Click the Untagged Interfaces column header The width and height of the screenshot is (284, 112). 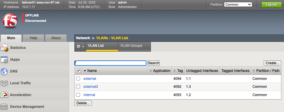pos(202,71)
